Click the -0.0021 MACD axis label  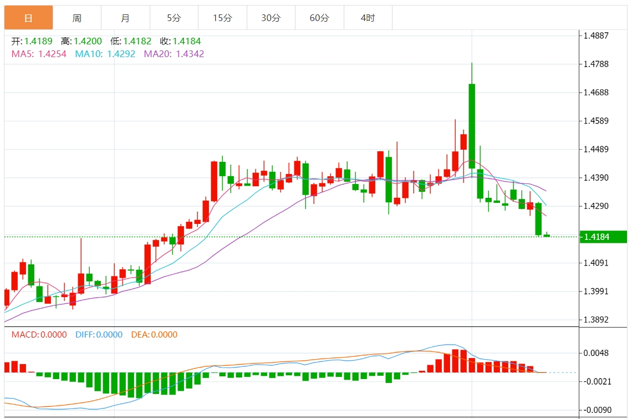[597, 381]
